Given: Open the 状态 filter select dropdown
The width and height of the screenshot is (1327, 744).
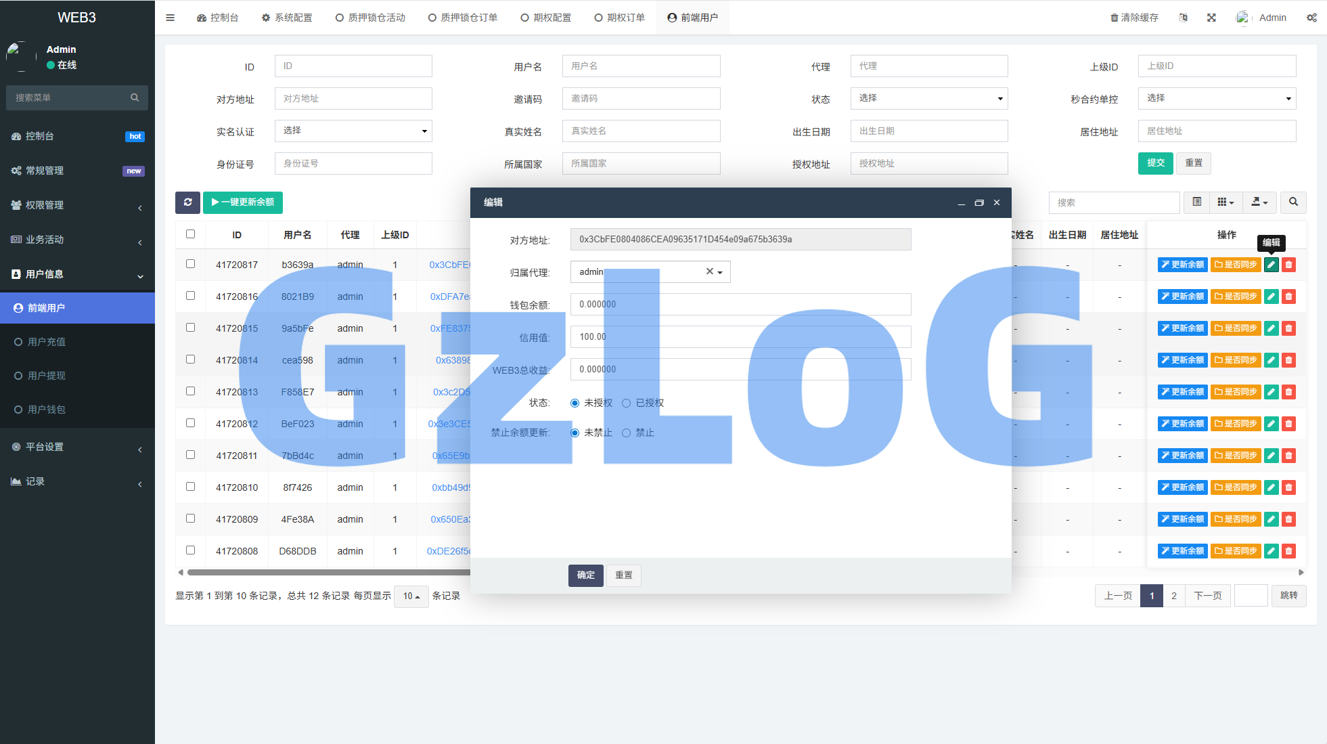Looking at the screenshot, I should [x=928, y=98].
